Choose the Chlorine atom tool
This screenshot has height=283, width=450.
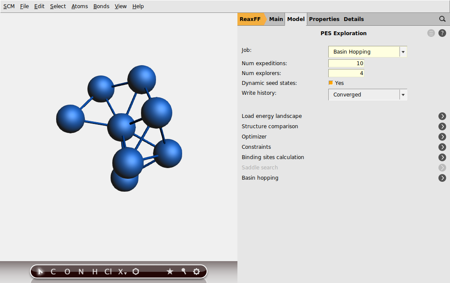click(108, 271)
